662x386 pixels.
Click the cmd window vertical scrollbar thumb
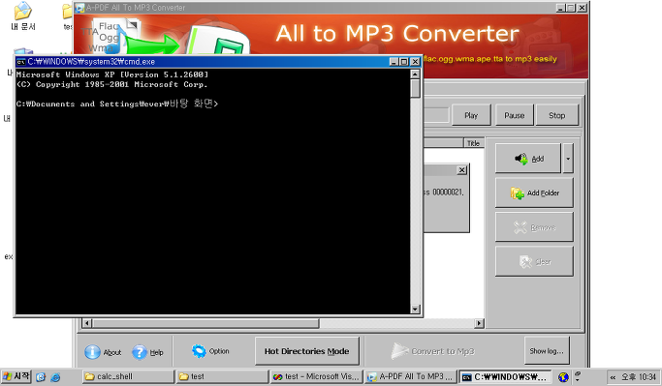(416, 88)
